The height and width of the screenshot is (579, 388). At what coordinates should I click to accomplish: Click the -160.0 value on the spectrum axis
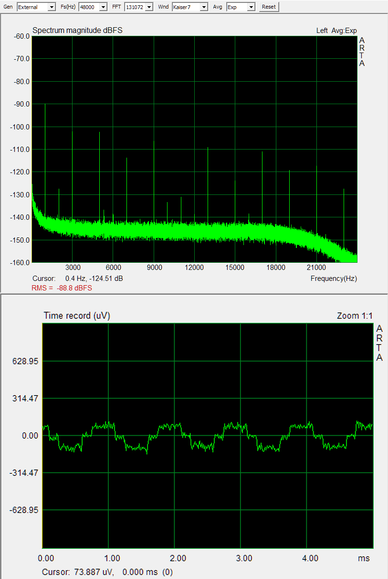click(19, 262)
